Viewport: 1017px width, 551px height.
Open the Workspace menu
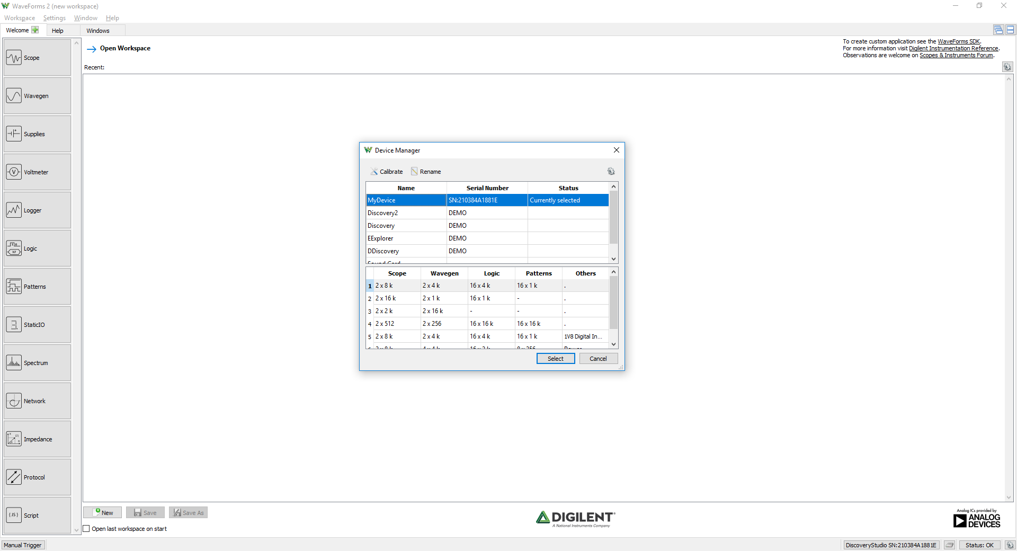pos(20,18)
